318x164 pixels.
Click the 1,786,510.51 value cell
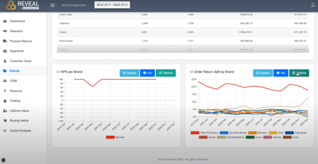pyautogui.click(x=245, y=32)
